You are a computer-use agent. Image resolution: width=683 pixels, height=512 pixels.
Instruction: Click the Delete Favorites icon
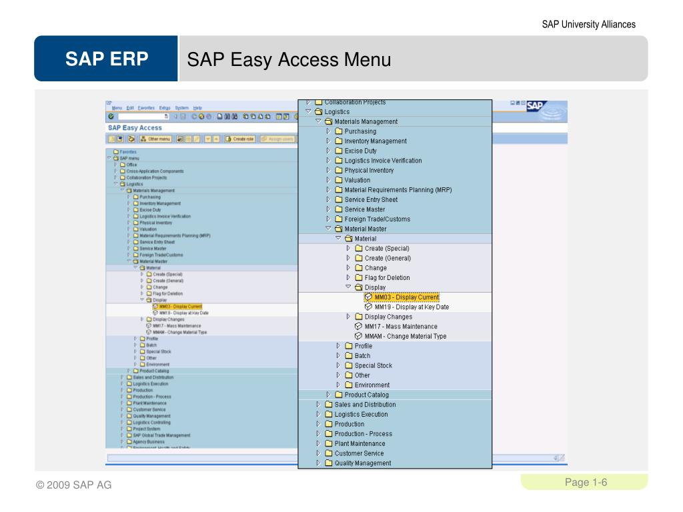(x=187, y=139)
